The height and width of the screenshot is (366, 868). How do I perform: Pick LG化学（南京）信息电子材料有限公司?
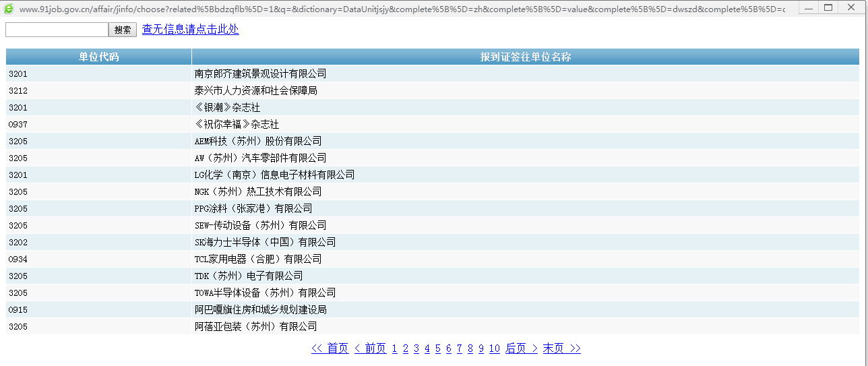pos(274,175)
